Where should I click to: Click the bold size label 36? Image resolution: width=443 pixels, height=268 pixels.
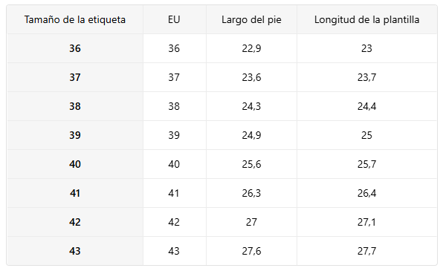click(75, 48)
